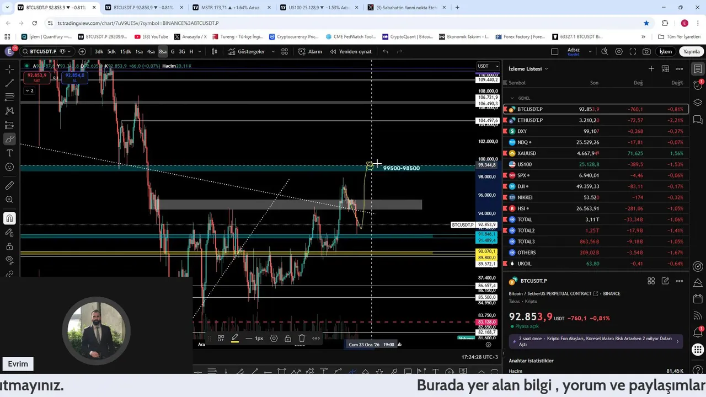Open the BTCUSDT.P symbol search box
The height and width of the screenshot is (397, 706).
39,51
